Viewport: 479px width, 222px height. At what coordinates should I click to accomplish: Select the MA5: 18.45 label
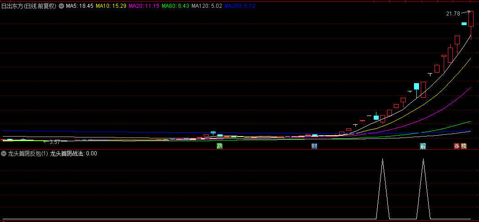click(80, 6)
